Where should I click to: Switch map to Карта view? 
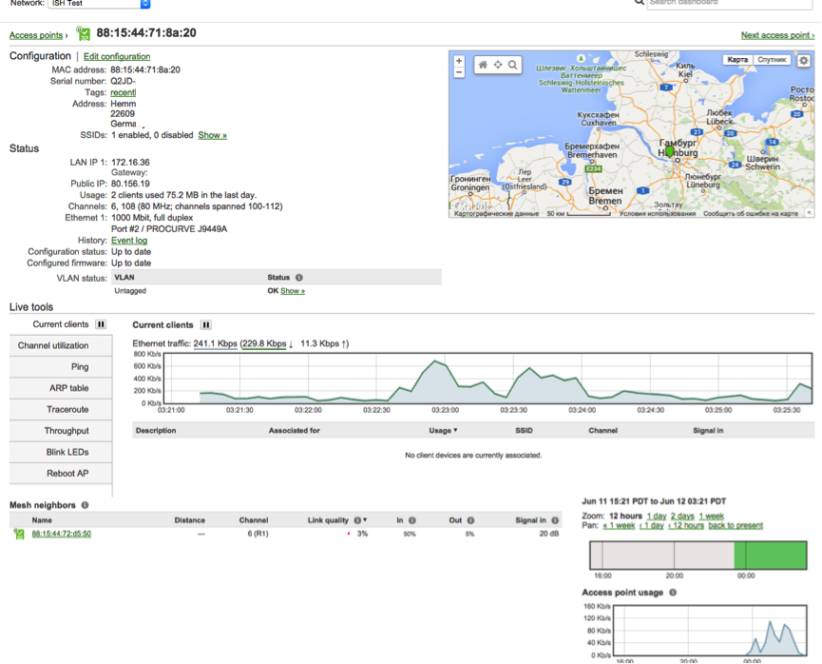[737, 60]
